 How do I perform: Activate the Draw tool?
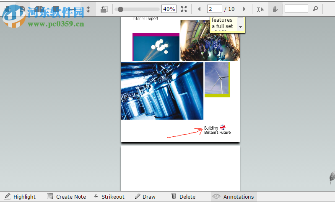tap(145, 197)
